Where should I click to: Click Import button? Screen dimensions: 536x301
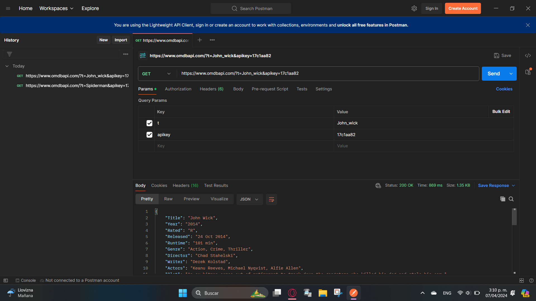point(121,40)
